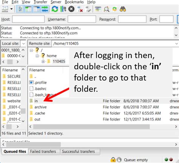Disconnect from server icon with red X
The image size is (179, 163).
[x=80, y=9]
